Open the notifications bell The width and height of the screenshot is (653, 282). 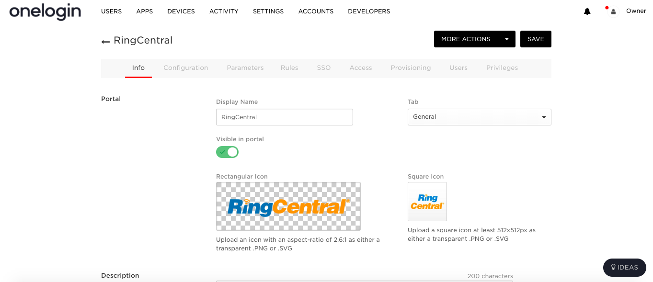[x=587, y=11]
